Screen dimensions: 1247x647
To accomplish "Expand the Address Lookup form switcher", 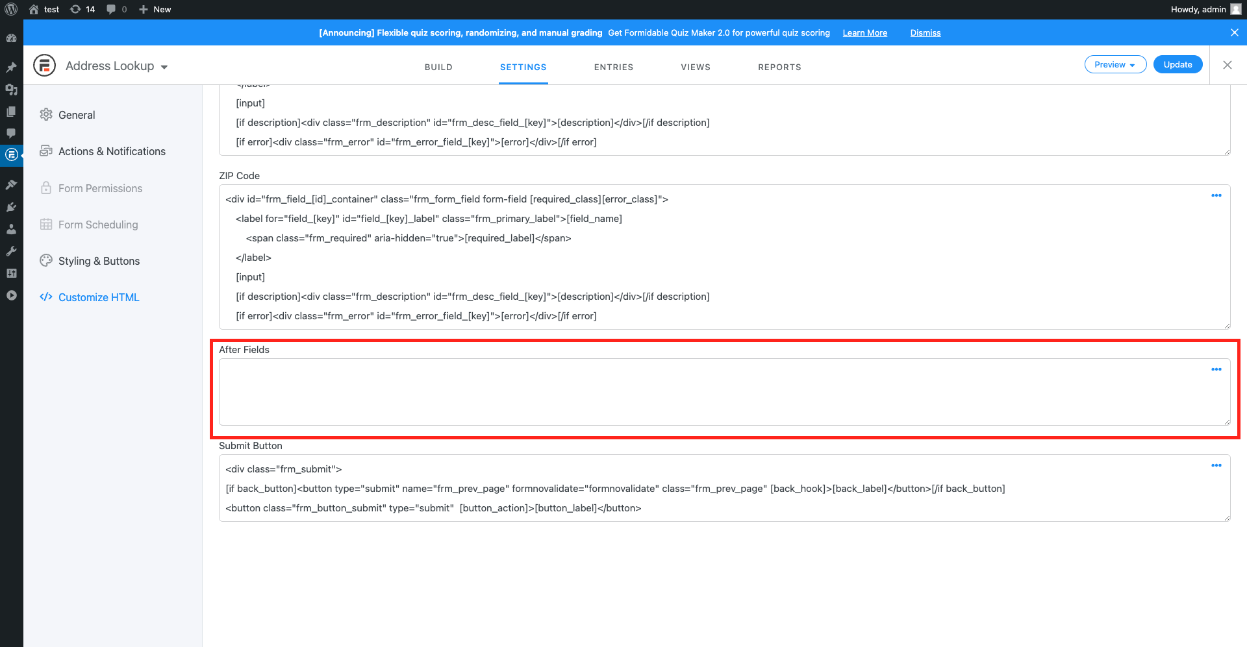I will tap(164, 66).
